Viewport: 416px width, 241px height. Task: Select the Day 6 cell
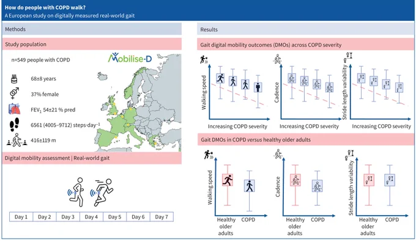[x=138, y=217]
